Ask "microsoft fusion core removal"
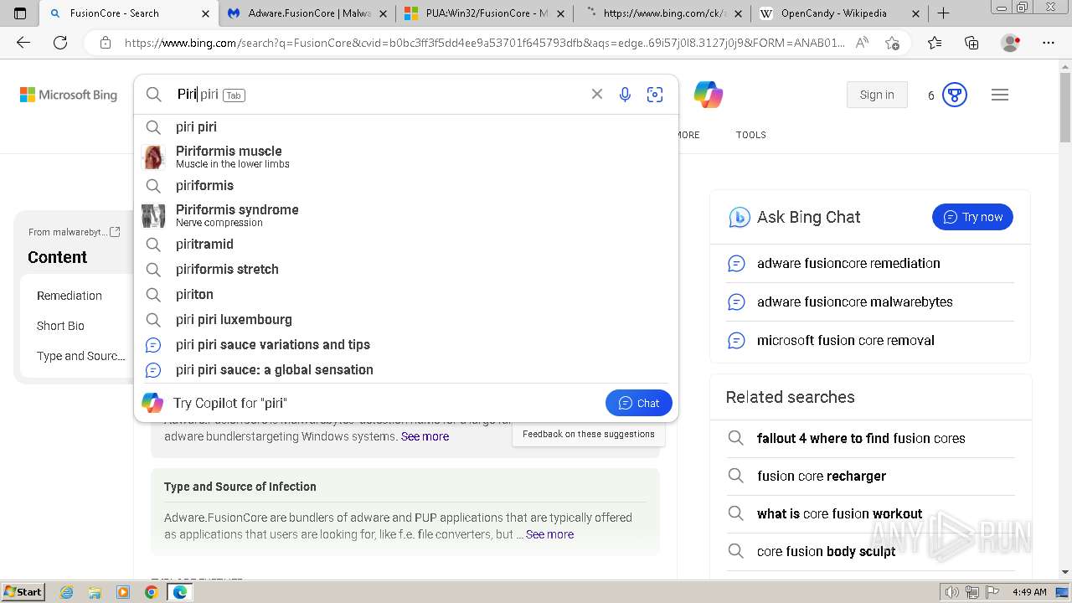1072x603 pixels. (870, 341)
